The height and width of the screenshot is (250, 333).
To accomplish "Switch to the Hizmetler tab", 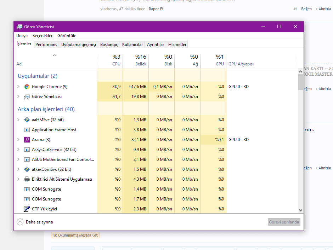I will [177, 45].
